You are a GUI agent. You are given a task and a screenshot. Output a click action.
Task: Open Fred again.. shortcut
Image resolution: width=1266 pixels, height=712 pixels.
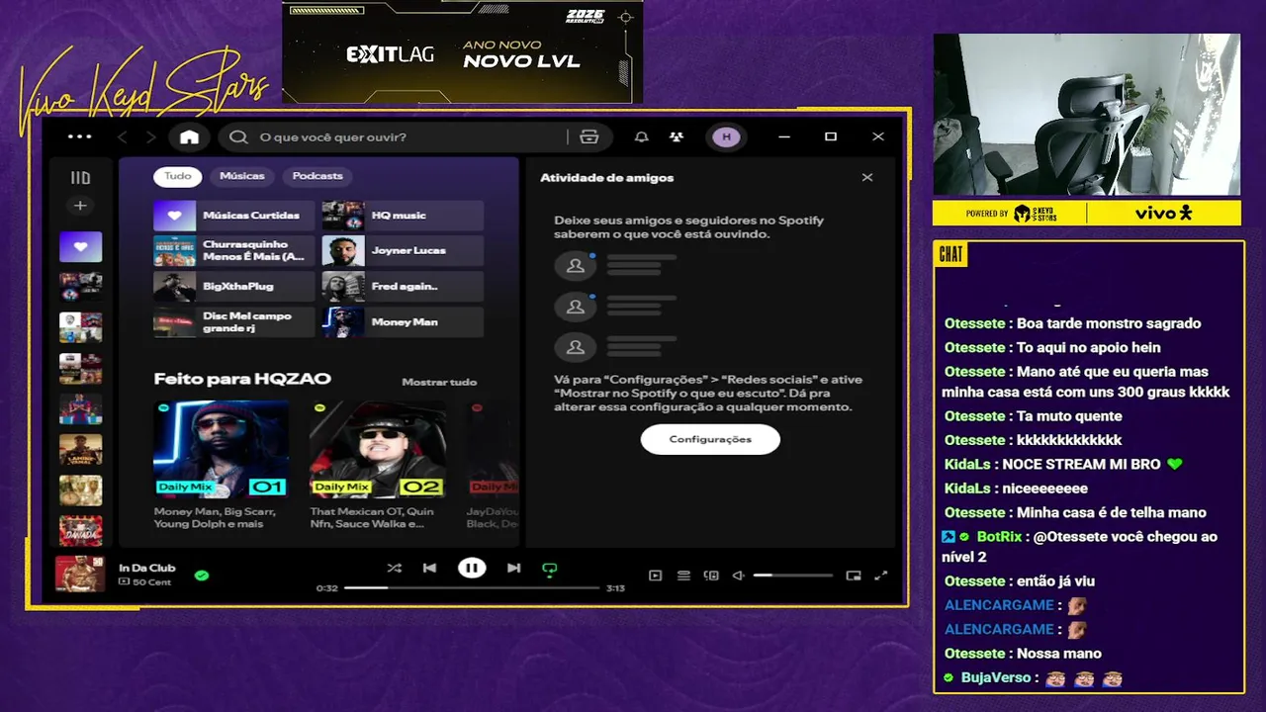click(x=403, y=286)
